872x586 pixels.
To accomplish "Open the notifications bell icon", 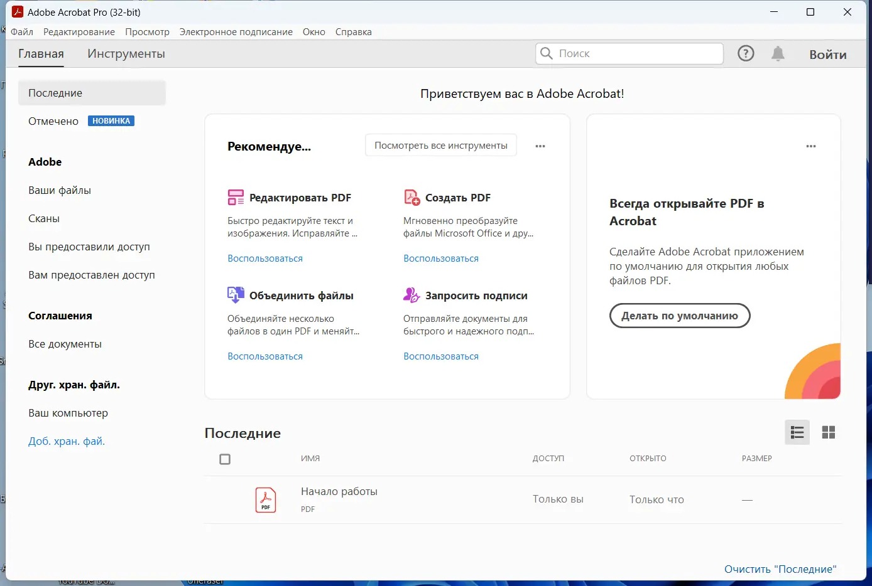I will [x=778, y=54].
